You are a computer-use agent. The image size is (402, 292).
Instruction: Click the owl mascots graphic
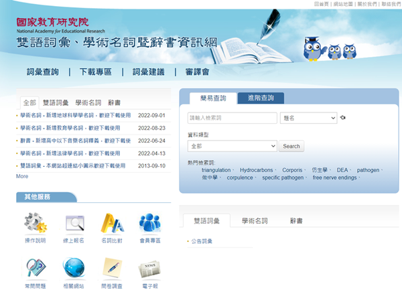click(x=330, y=49)
